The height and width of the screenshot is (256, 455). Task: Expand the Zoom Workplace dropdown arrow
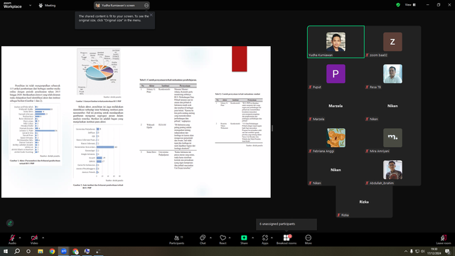click(30, 5)
